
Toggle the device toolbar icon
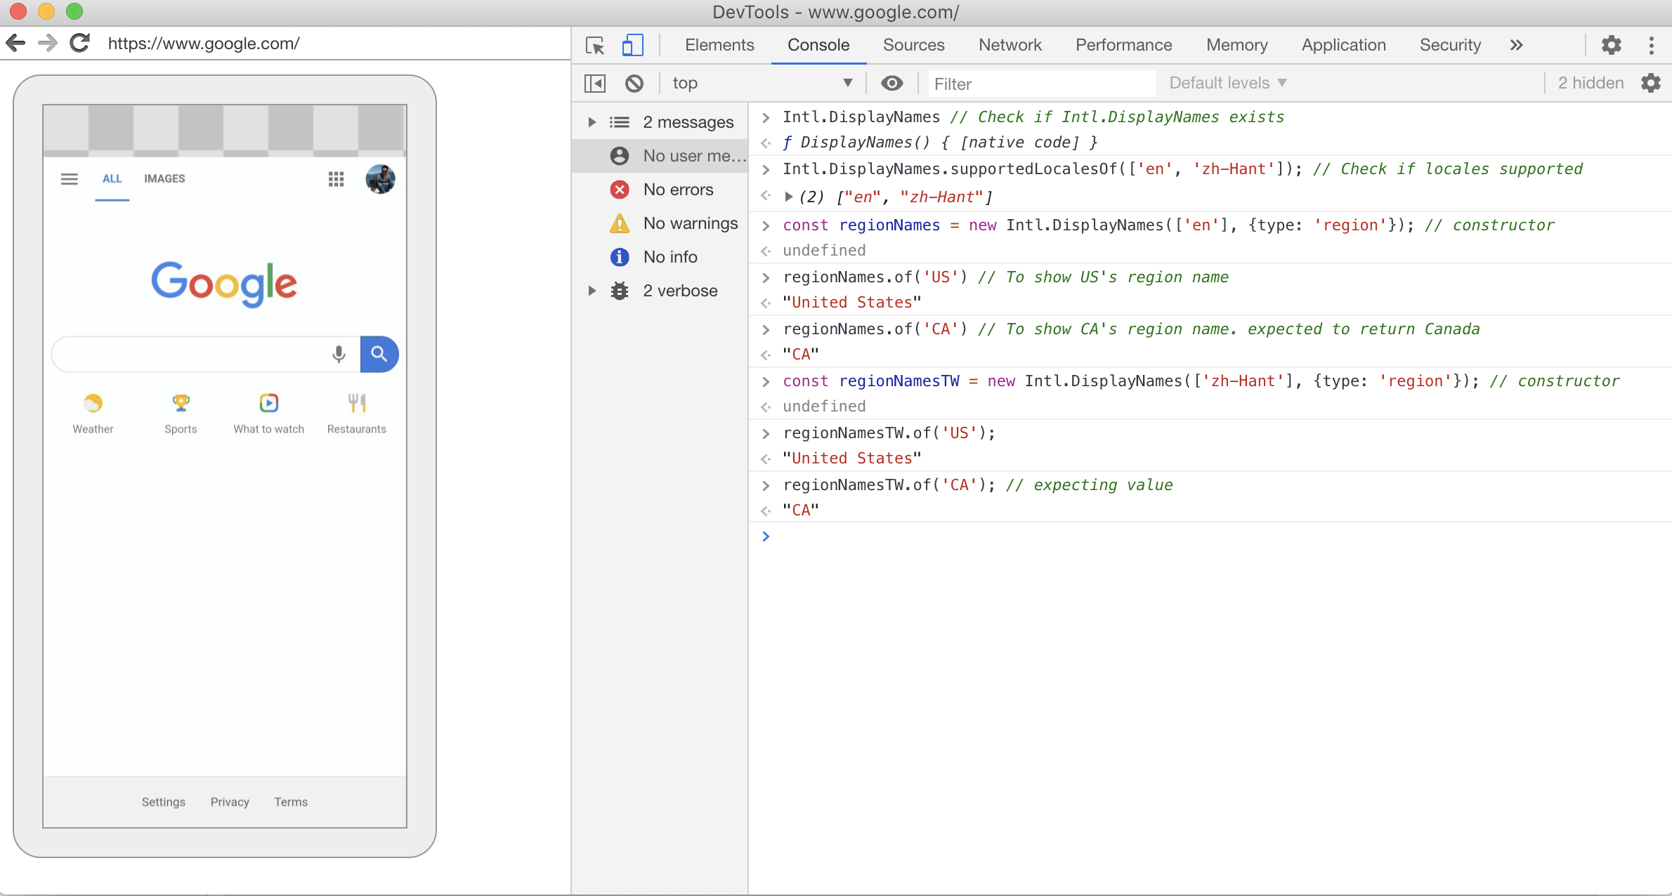click(x=632, y=46)
